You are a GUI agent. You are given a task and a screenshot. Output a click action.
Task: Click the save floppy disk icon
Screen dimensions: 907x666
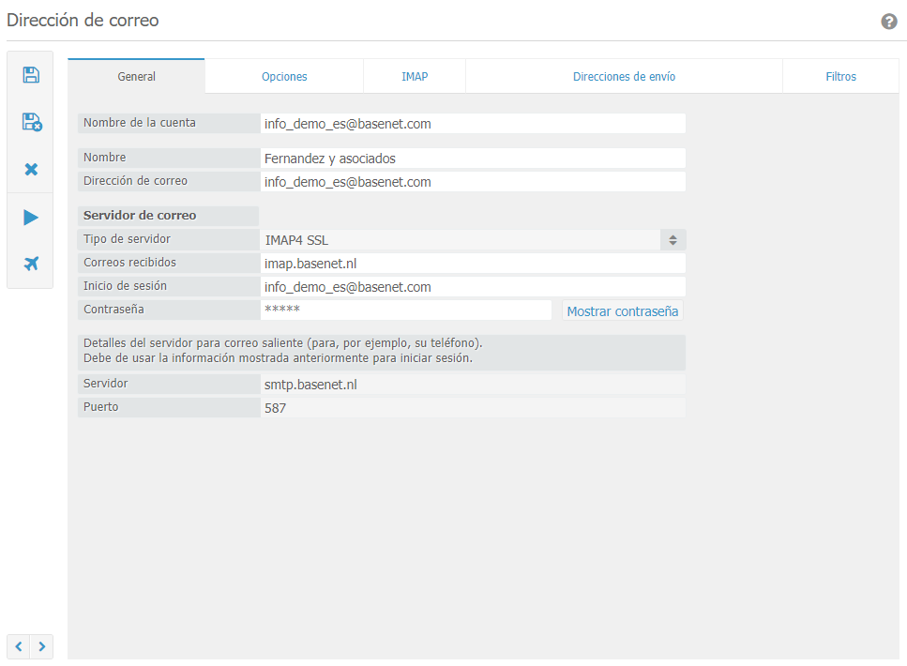point(31,75)
